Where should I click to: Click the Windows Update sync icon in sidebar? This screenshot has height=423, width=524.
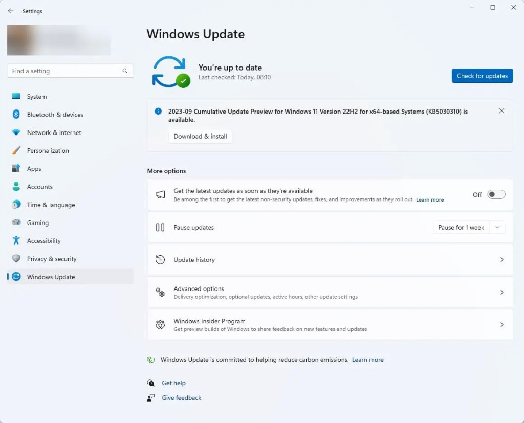(16, 277)
